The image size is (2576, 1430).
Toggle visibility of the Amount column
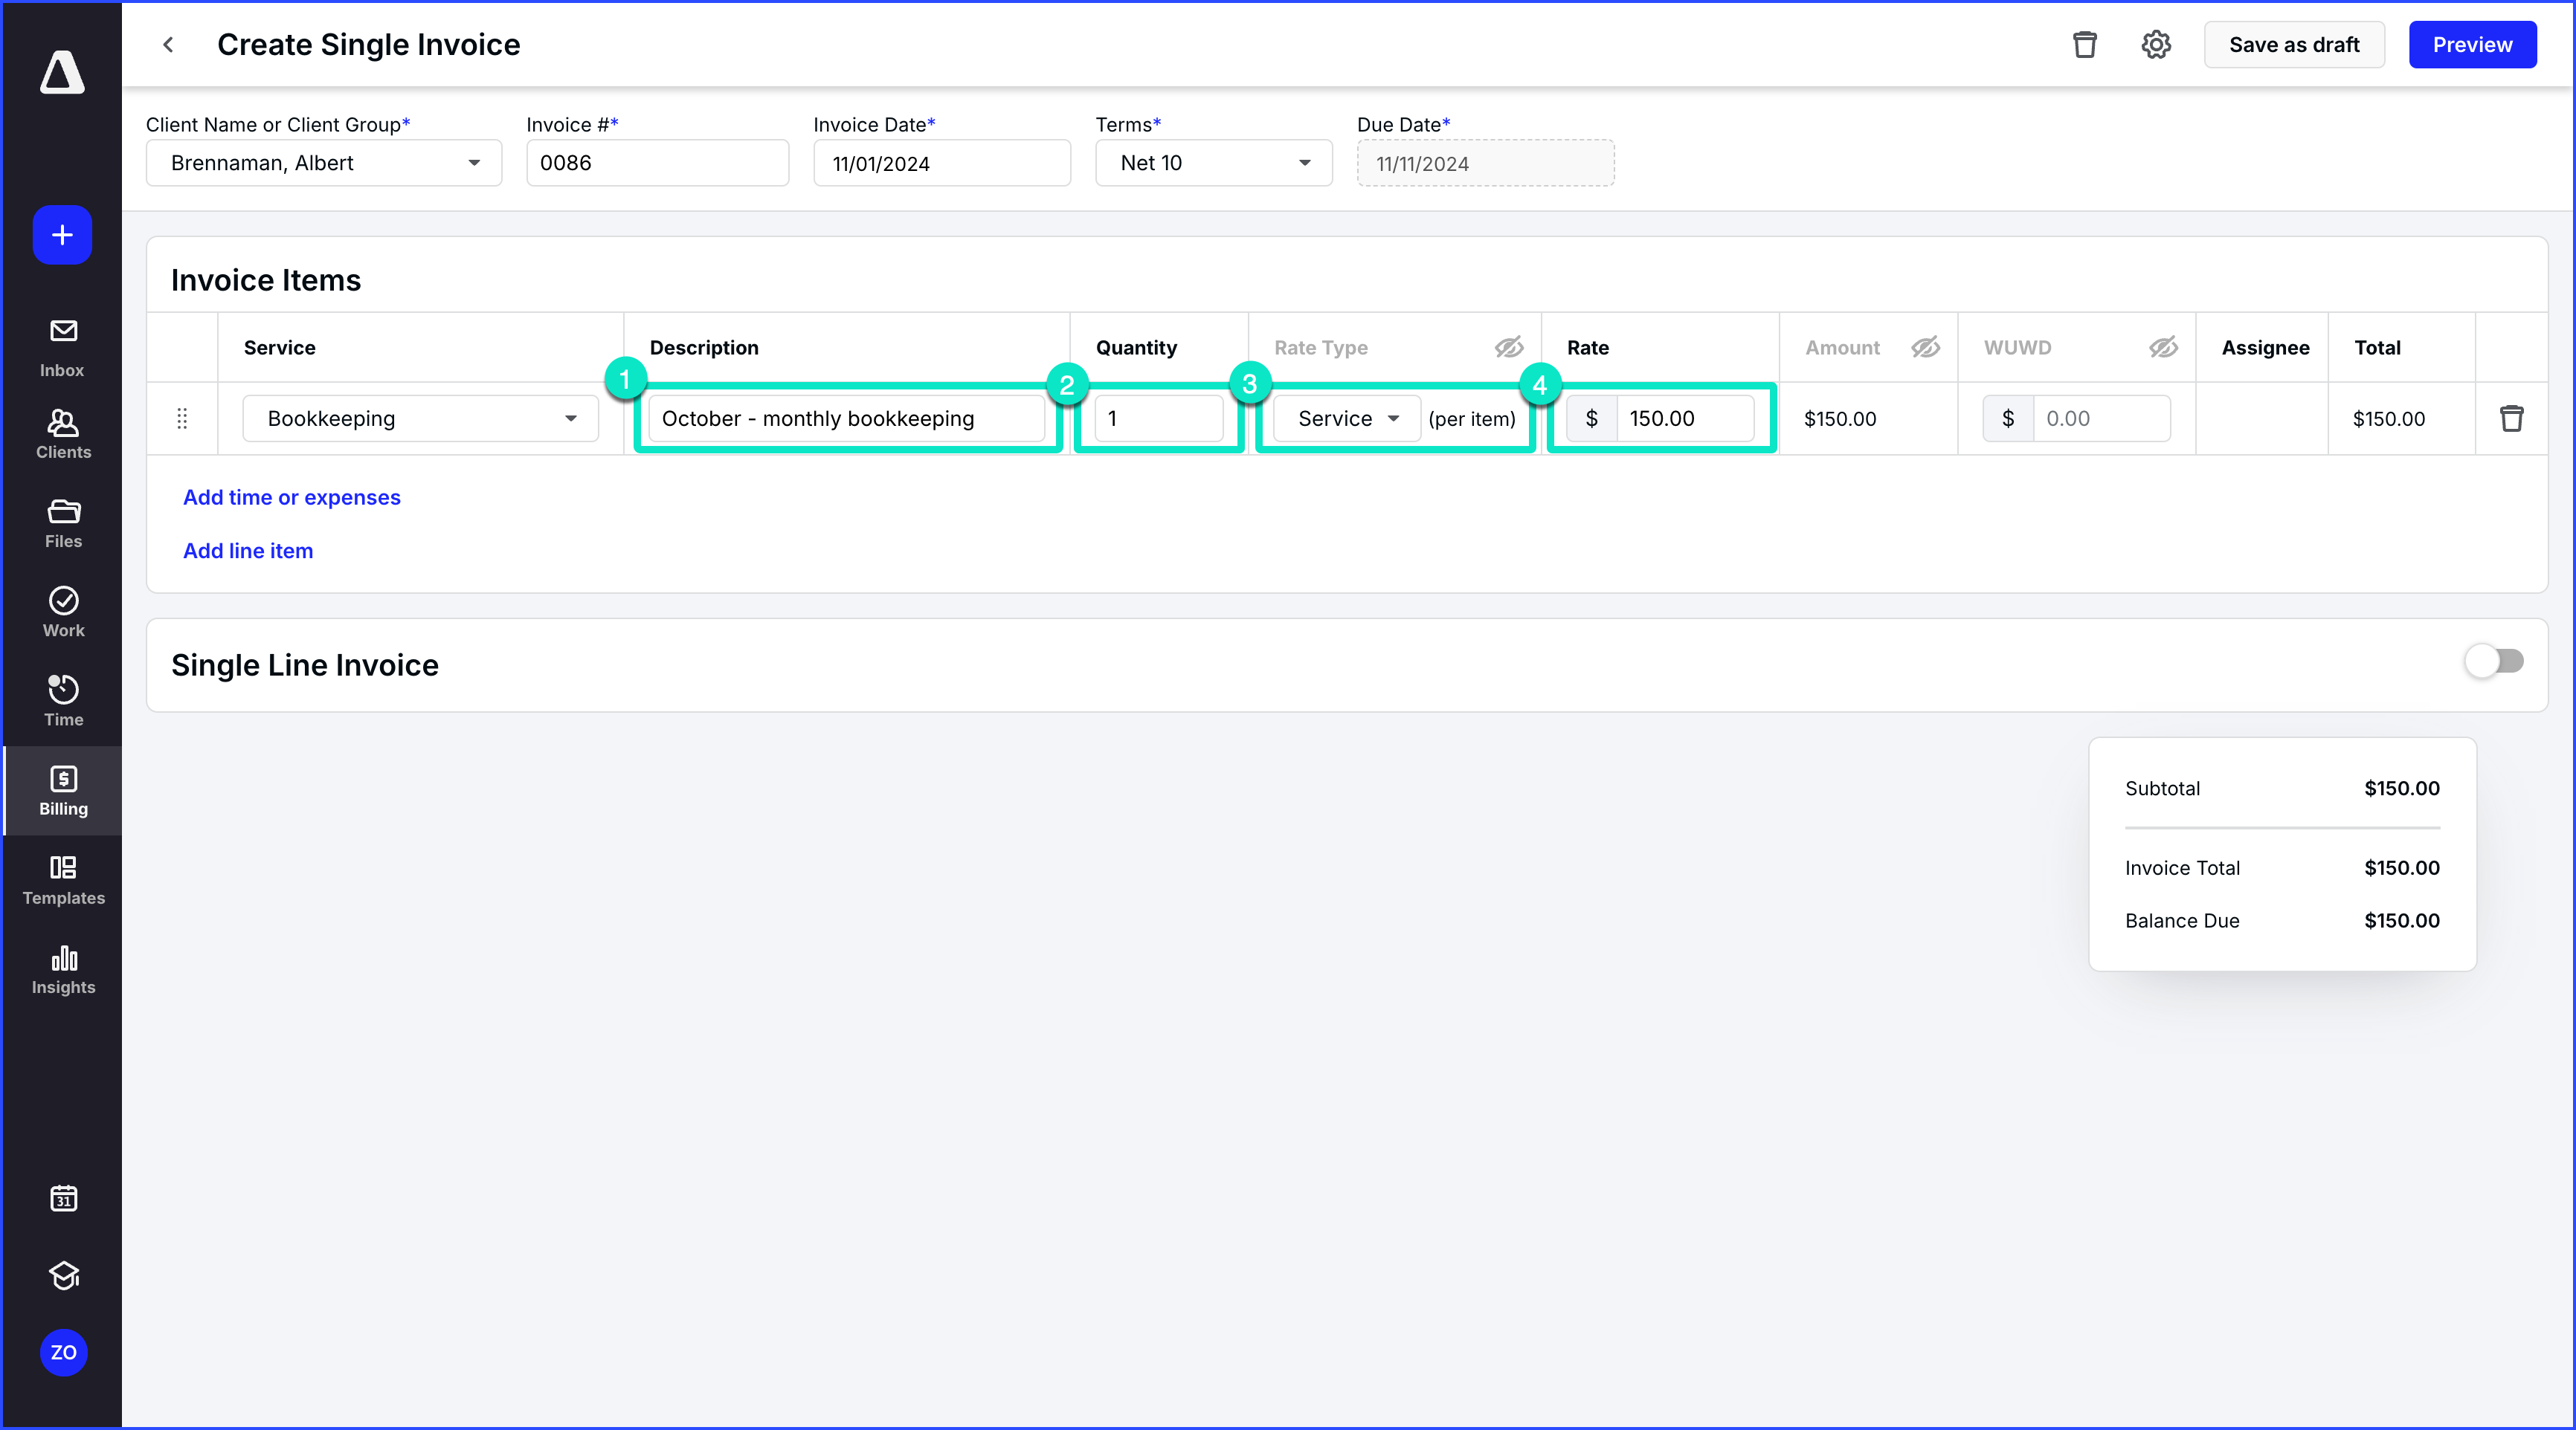(x=1925, y=347)
